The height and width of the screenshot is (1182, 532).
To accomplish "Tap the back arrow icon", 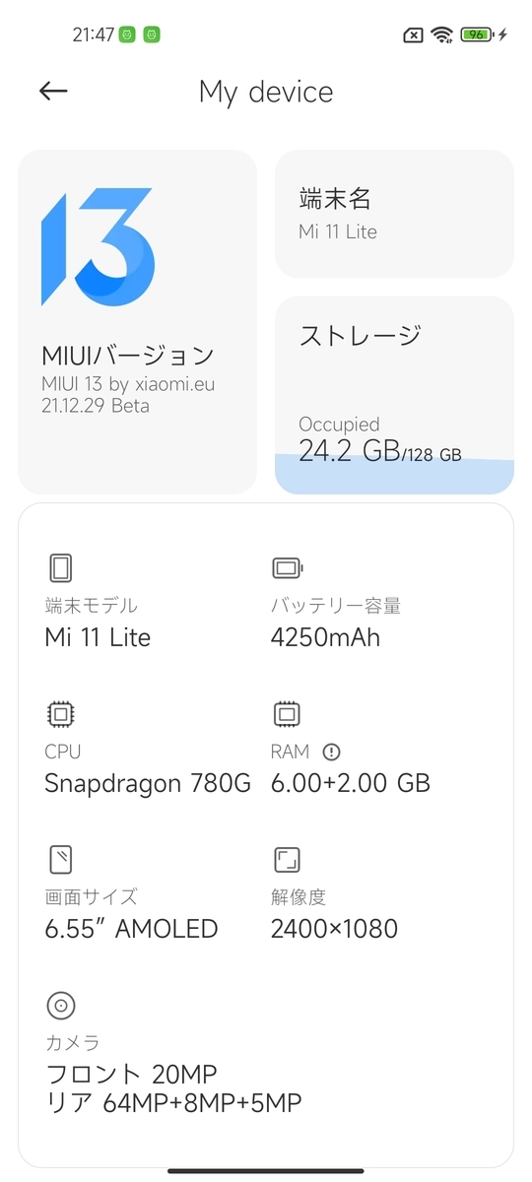I will pyautogui.click(x=53, y=92).
